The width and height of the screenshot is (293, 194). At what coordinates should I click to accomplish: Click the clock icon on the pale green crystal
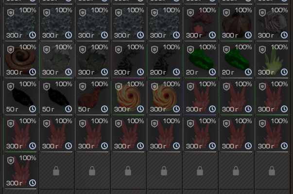[x=284, y=72]
